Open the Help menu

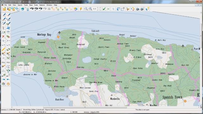point(56,5)
